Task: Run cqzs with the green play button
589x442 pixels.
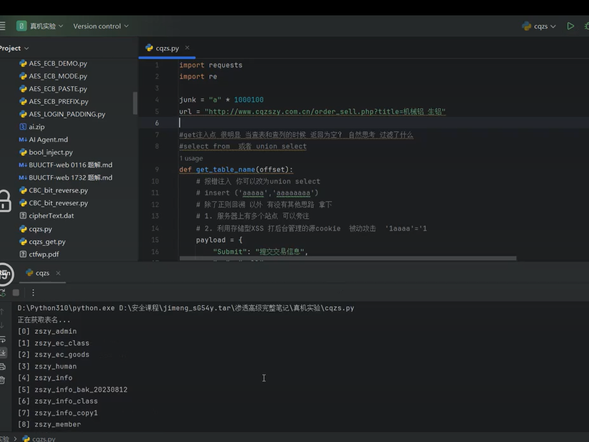Action: 570,26
